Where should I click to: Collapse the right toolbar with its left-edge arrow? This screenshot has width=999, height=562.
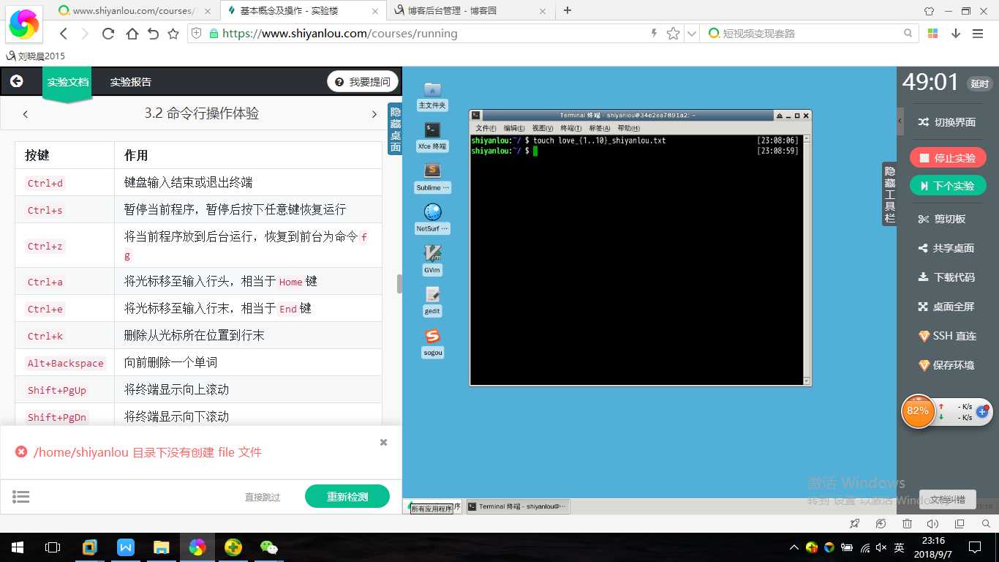[900, 121]
